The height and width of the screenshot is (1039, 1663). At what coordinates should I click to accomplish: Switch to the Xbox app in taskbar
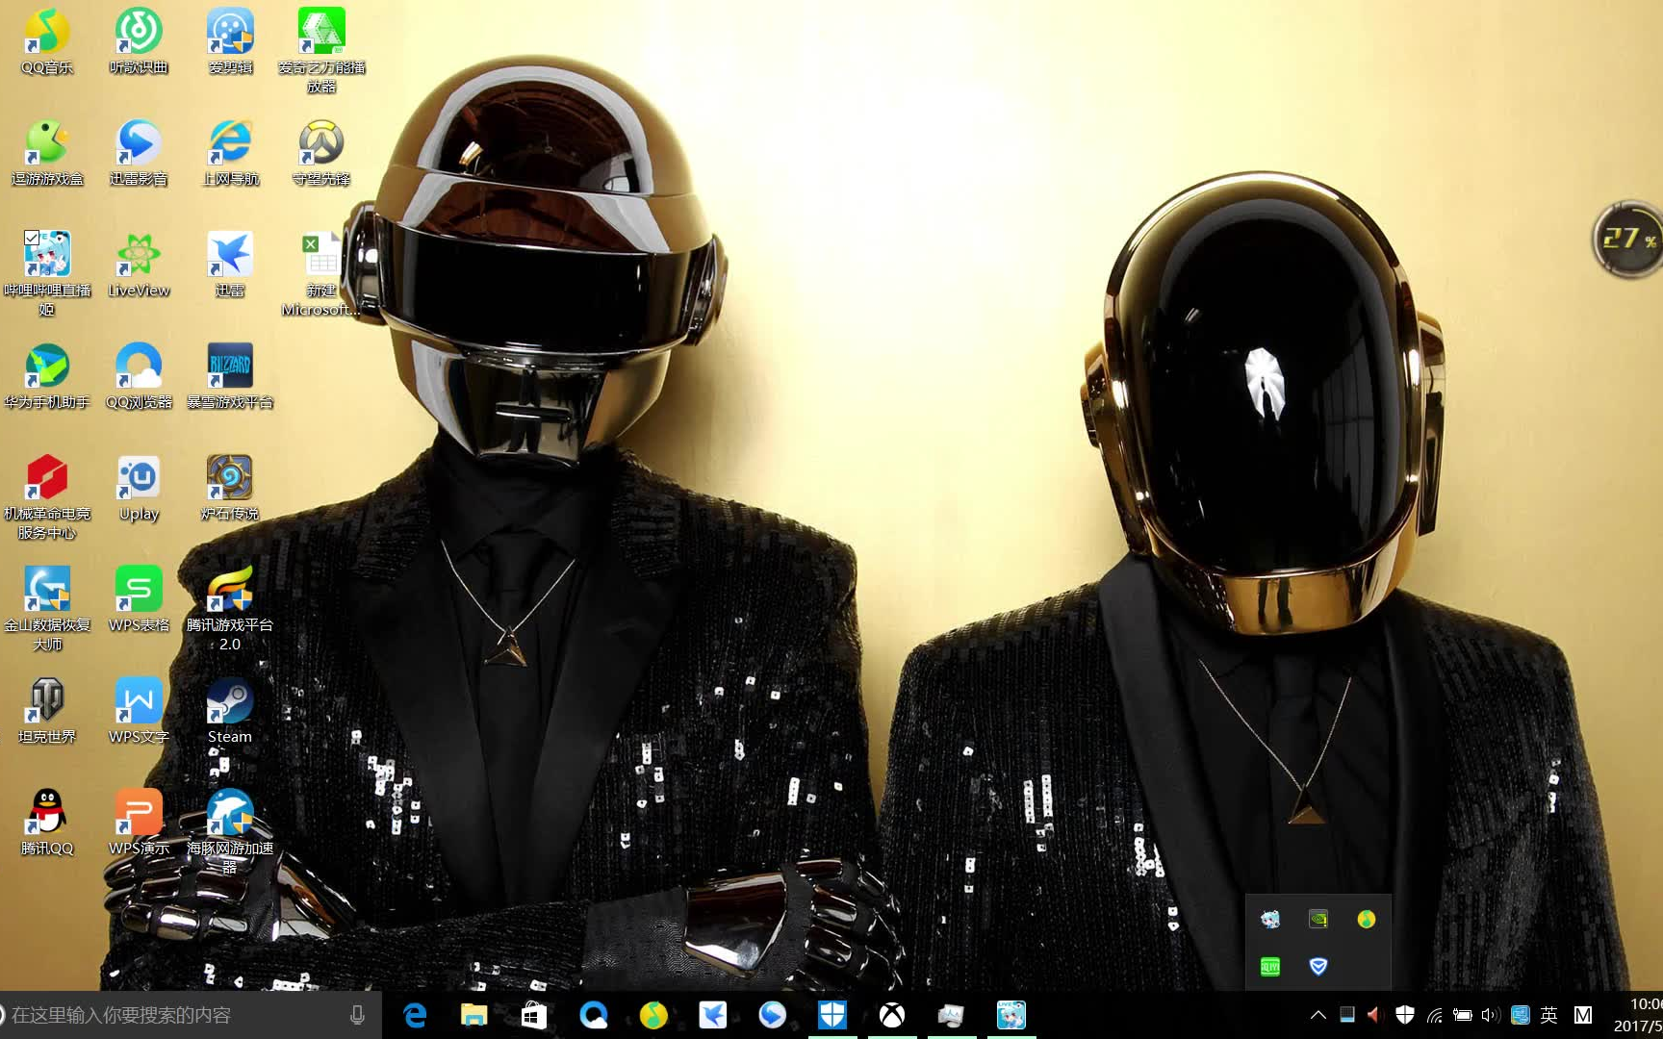892,1015
